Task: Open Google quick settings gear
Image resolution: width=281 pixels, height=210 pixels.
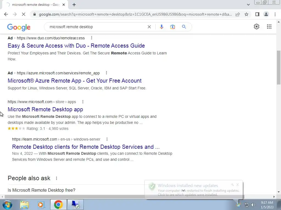Action: coord(257,27)
